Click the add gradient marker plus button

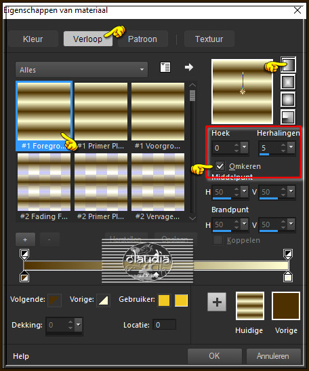[x=25, y=239]
